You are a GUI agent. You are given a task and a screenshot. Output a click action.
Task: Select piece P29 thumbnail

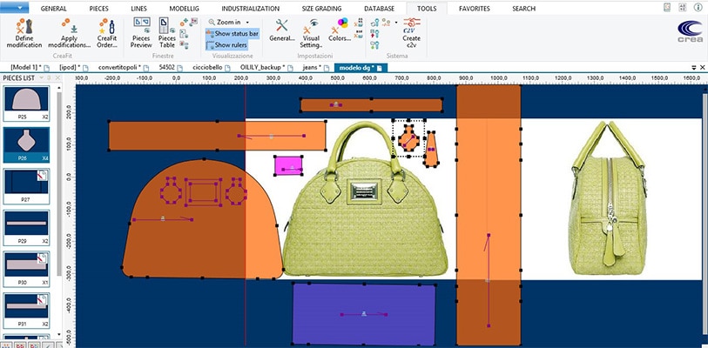pyautogui.click(x=26, y=228)
